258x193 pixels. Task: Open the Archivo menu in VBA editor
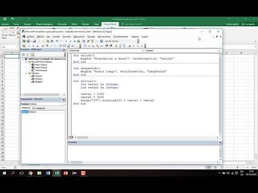point(31,36)
